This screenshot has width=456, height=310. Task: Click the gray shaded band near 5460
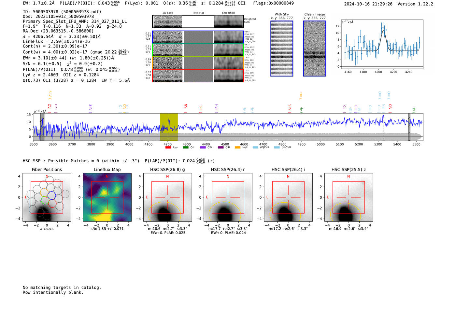(x=409, y=127)
